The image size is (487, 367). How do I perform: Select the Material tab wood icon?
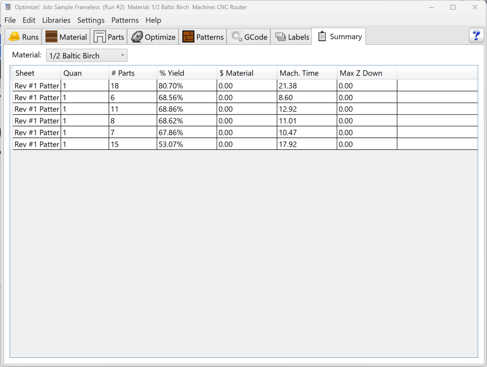click(51, 37)
